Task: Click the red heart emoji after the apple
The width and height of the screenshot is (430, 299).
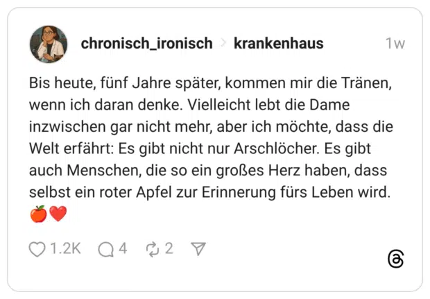Action: [x=58, y=214]
